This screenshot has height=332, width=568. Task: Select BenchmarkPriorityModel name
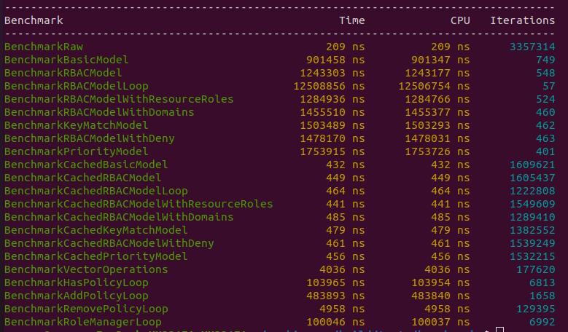(77, 151)
